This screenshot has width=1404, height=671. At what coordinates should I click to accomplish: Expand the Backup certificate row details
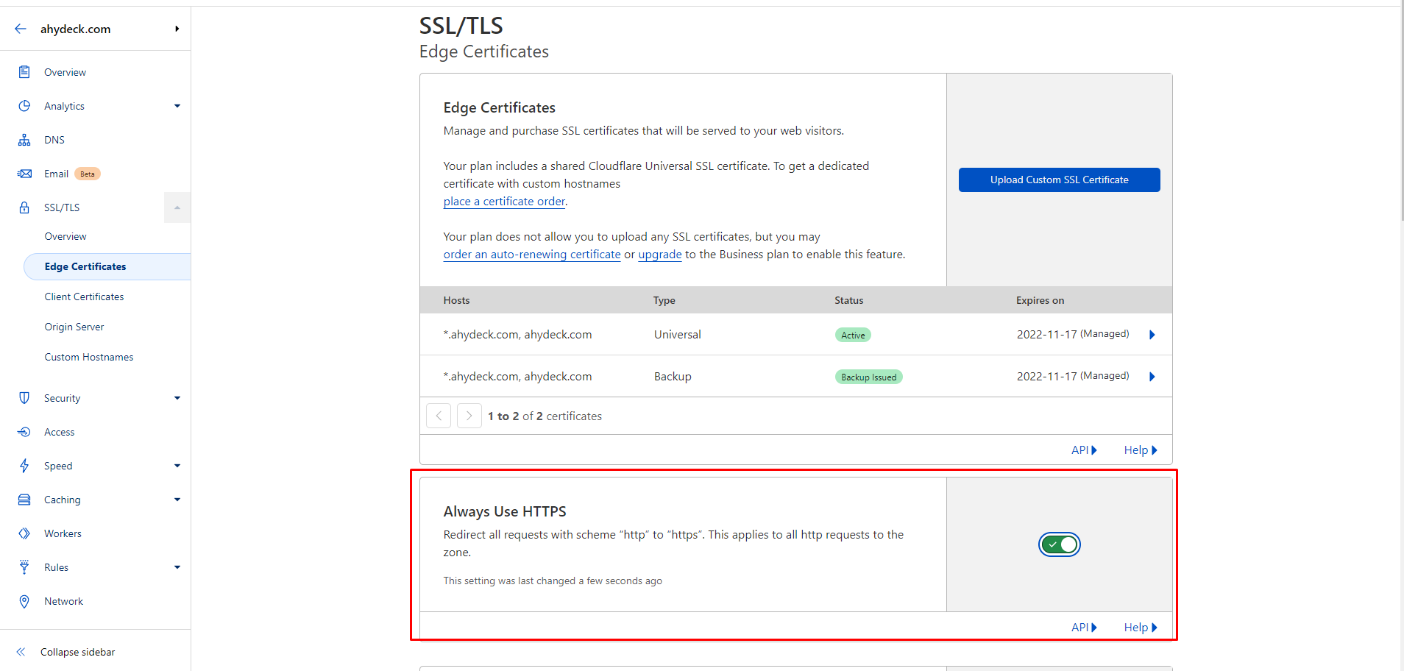click(1152, 377)
